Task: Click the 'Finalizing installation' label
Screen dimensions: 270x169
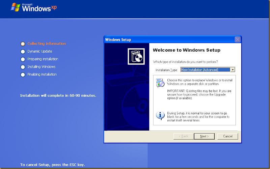Action: click(42, 74)
